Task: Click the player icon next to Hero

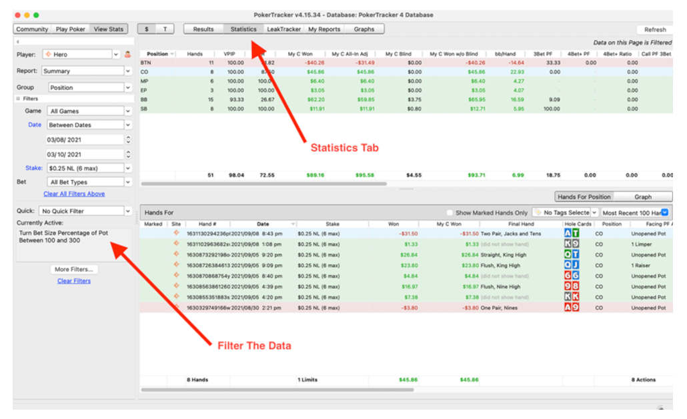Action: tap(127, 54)
